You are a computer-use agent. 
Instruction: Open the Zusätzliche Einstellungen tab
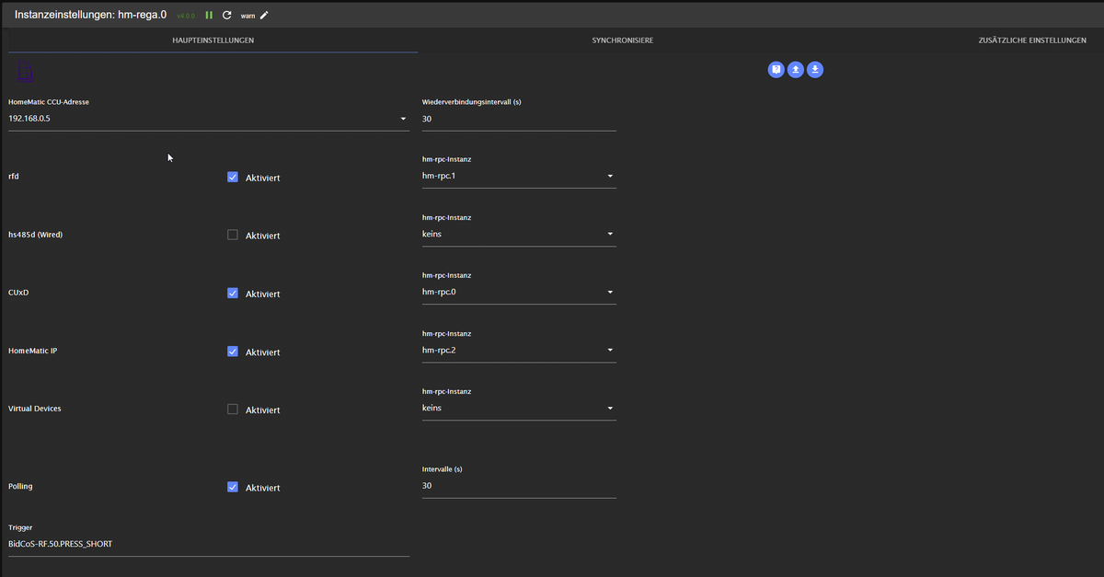pos(1031,40)
